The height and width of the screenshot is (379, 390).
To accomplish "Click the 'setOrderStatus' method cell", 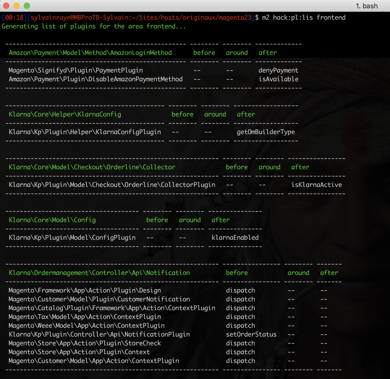I will [251, 334].
